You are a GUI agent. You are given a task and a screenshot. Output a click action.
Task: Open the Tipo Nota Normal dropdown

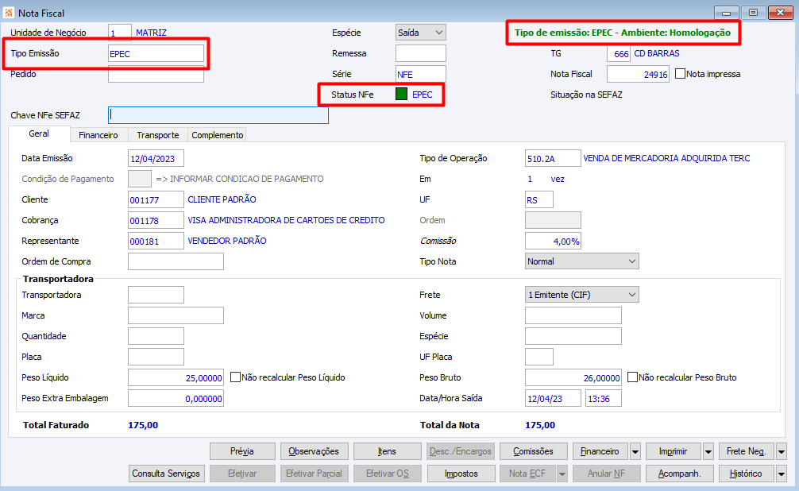click(x=582, y=261)
